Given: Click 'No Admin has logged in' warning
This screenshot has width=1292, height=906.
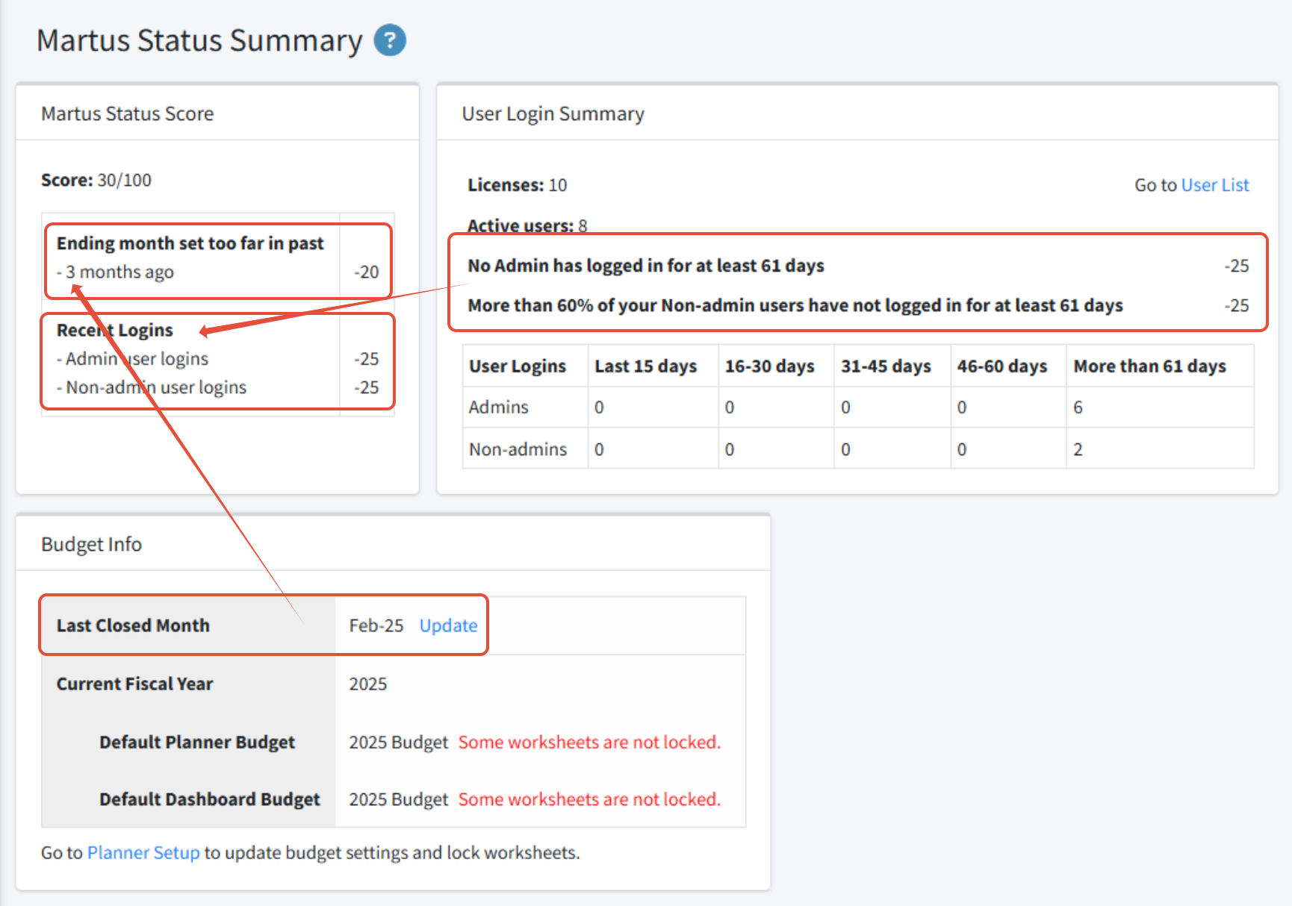Looking at the screenshot, I should (646, 266).
